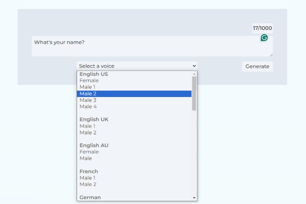Select English UK Male 1 voice
The height and width of the screenshot is (204, 306).
coord(88,126)
